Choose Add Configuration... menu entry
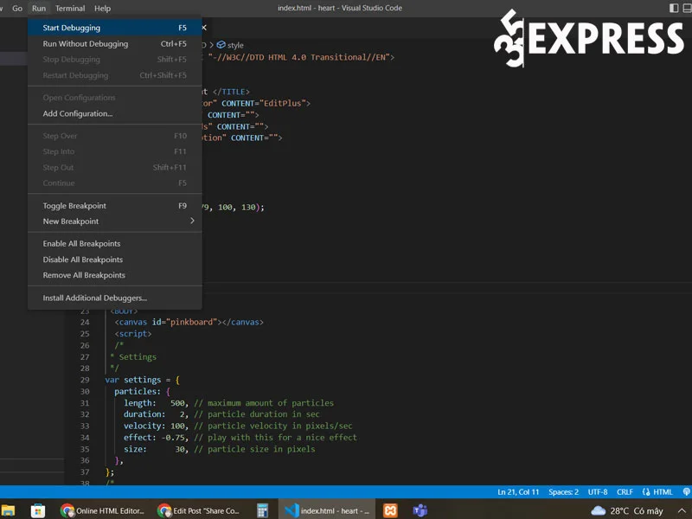Screen dimensions: 692x519 click(x=115, y=113)
